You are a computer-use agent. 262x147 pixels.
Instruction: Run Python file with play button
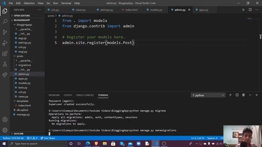tap(244, 10)
